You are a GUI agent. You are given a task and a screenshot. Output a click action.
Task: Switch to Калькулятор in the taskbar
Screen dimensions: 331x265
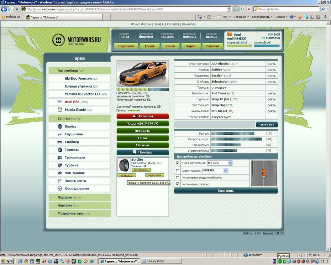pos(161,261)
